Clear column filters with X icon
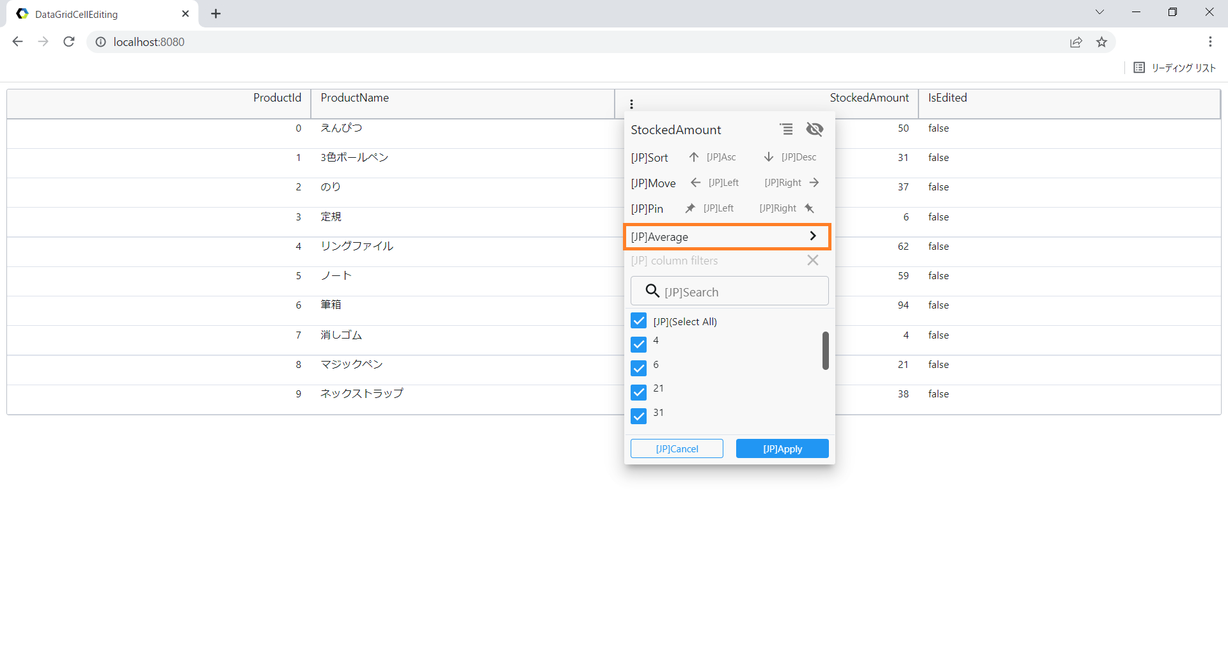This screenshot has width=1228, height=658. point(813,260)
